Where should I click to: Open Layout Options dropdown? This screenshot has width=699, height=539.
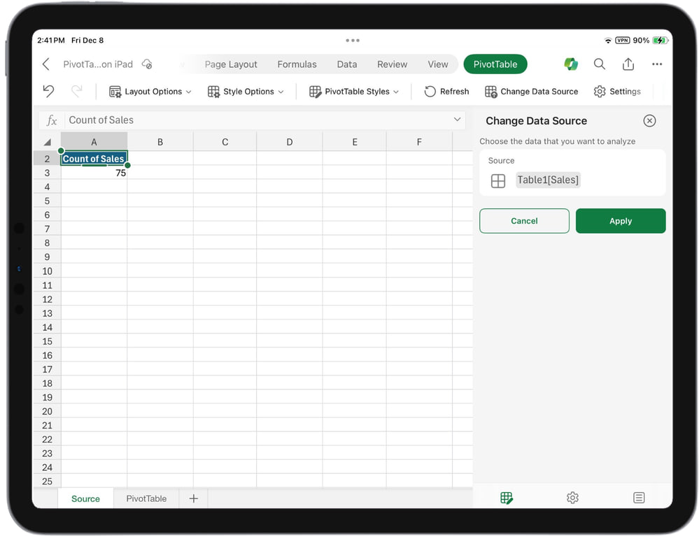pyautogui.click(x=150, y=92)
